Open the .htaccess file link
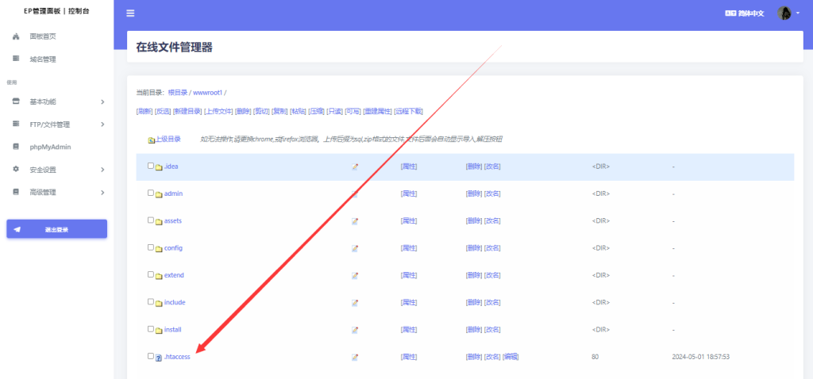 [x=177, y=357]
